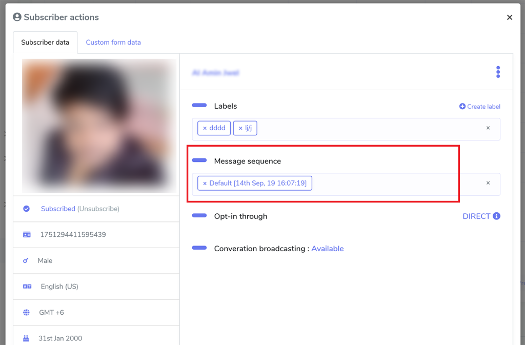Viewport: 525px width, 345px height.
Task: Click the Create label link
Action: pos(479,106)
